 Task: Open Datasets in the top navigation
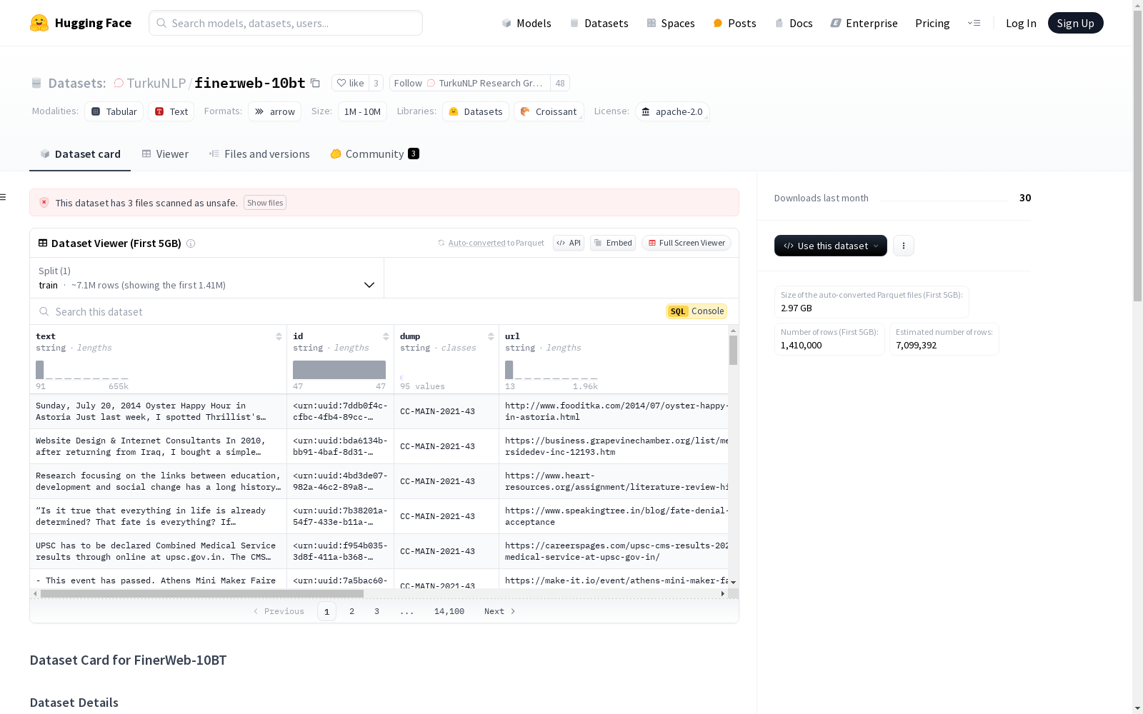click(599, 23)
